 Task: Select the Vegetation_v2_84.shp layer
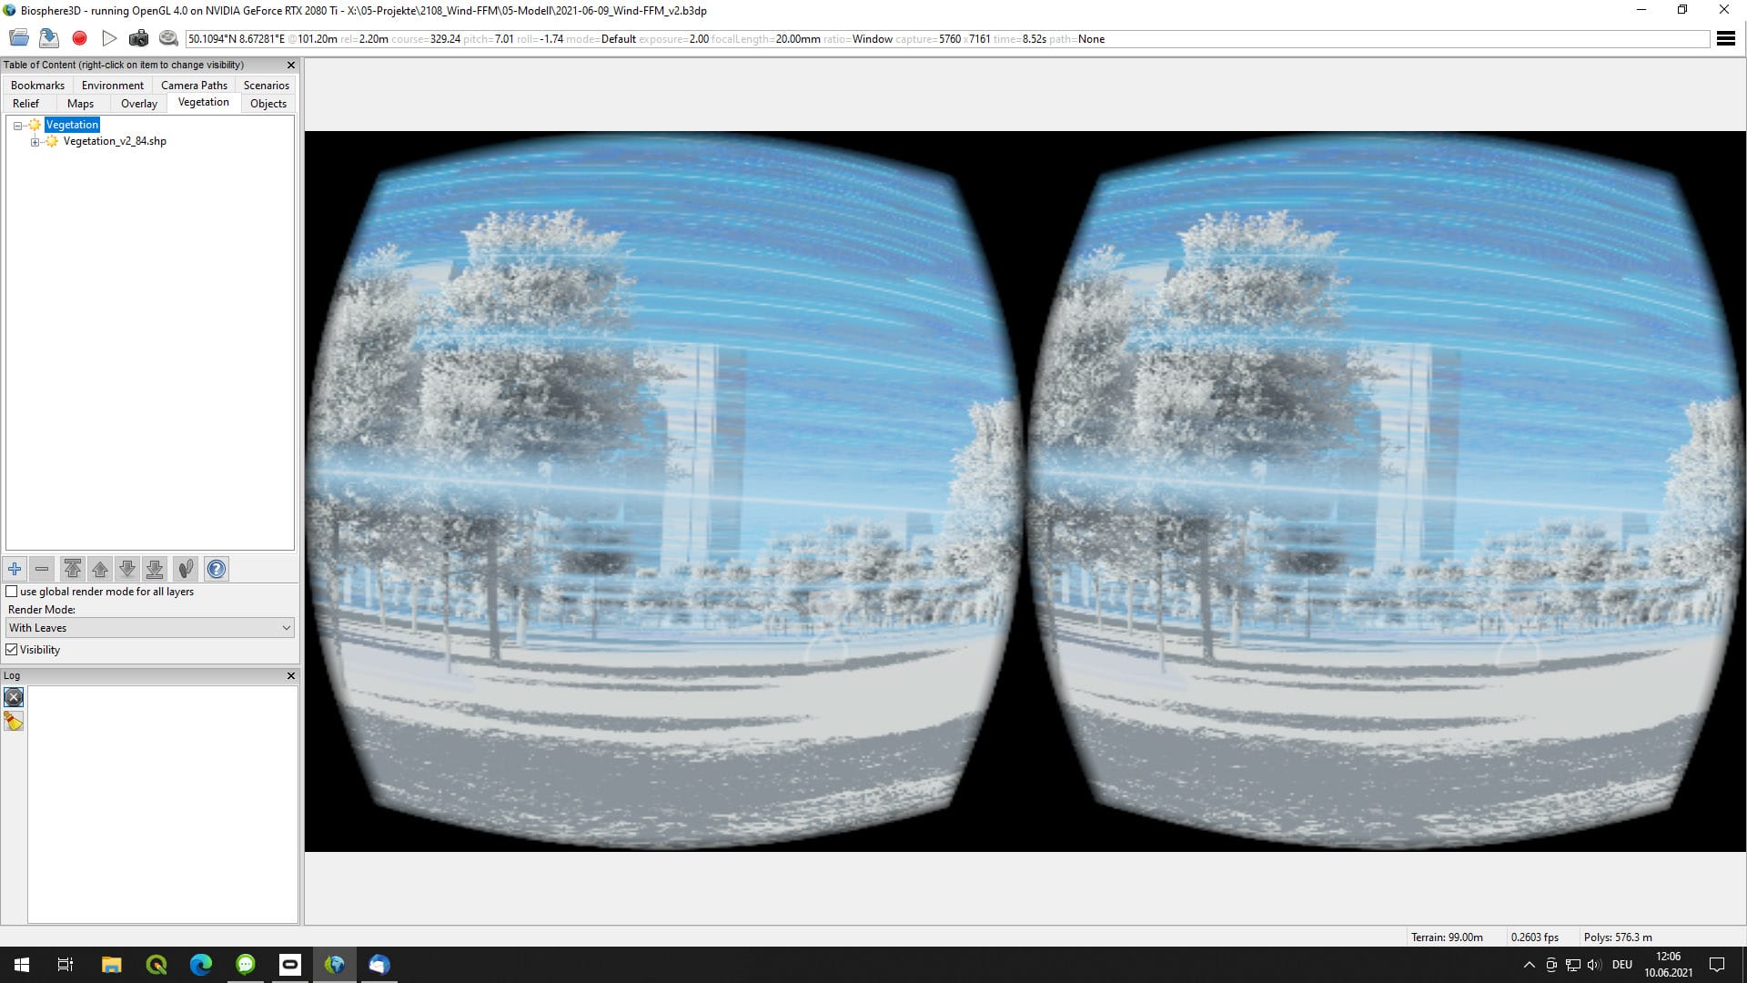[115, 141]
